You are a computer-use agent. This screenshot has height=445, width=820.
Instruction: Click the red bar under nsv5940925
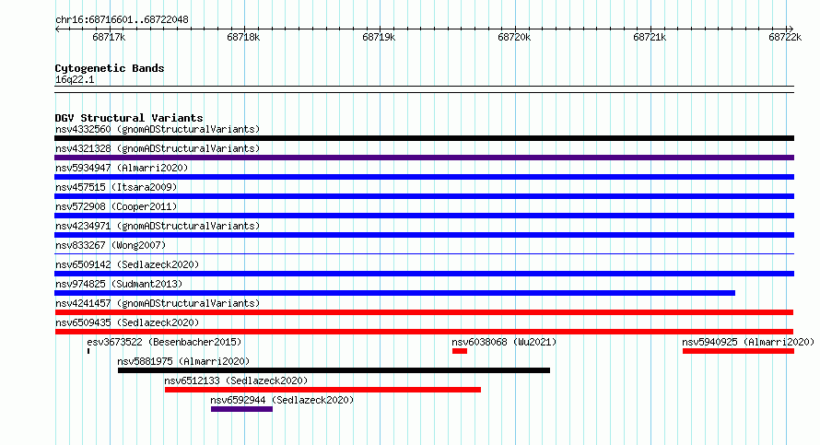pos(738,351)
